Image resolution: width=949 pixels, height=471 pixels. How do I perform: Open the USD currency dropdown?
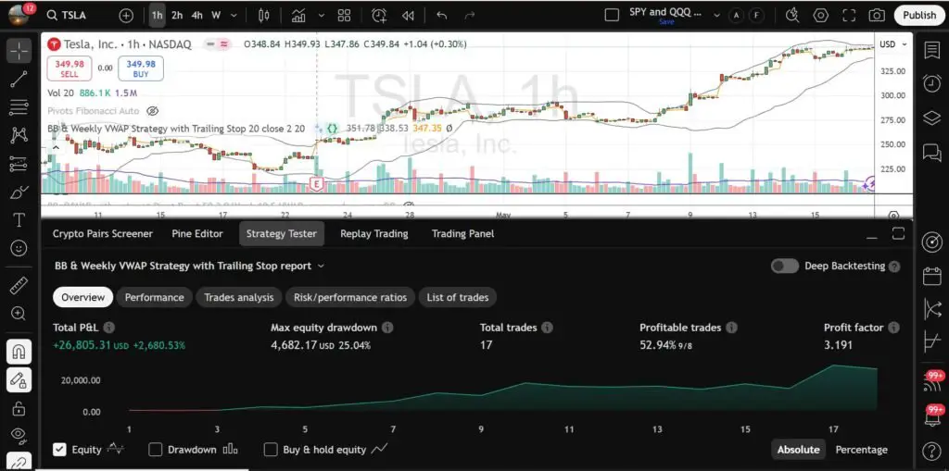[x=894, y=44]
